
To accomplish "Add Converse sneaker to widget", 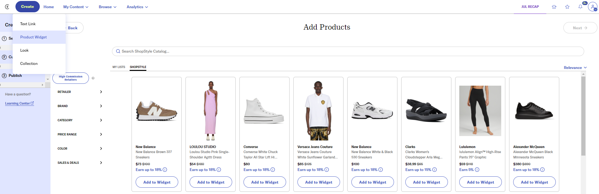I will click(x=265, y=182).
